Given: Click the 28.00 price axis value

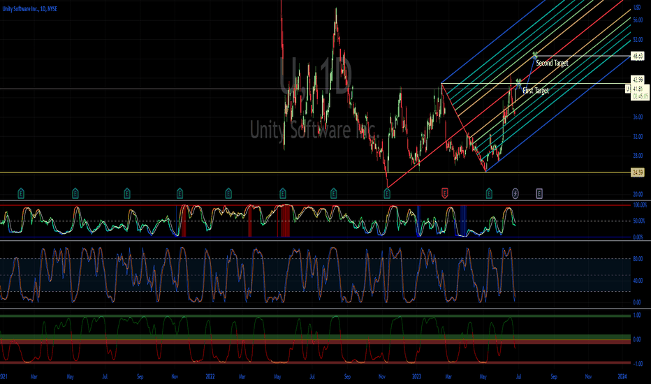Looking at the screenshot, I should click(638, 156).
